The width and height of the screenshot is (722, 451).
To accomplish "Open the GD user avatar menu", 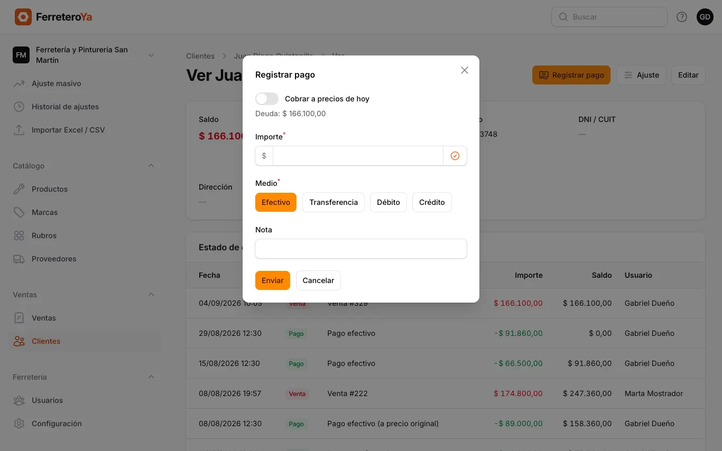I will coord(705,17).
